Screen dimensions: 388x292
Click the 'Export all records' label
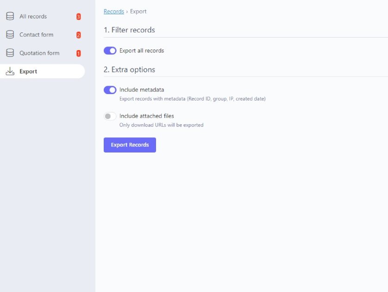[142, 51]
